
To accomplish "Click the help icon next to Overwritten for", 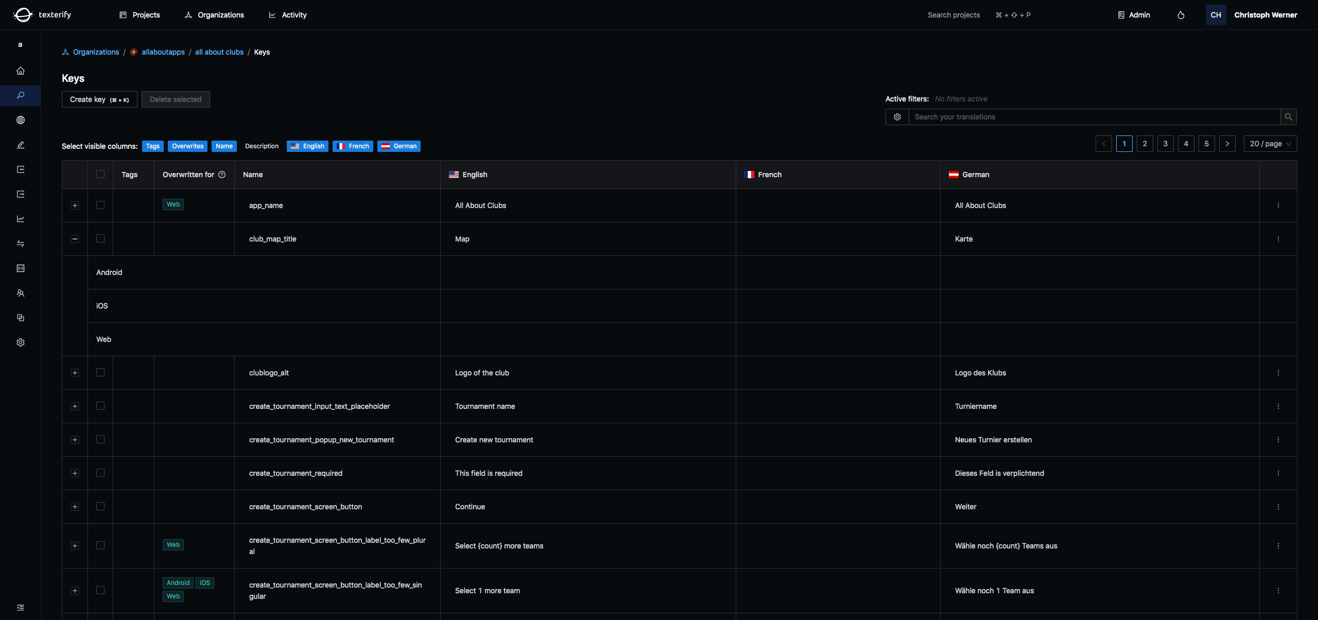I will point(222,175).
